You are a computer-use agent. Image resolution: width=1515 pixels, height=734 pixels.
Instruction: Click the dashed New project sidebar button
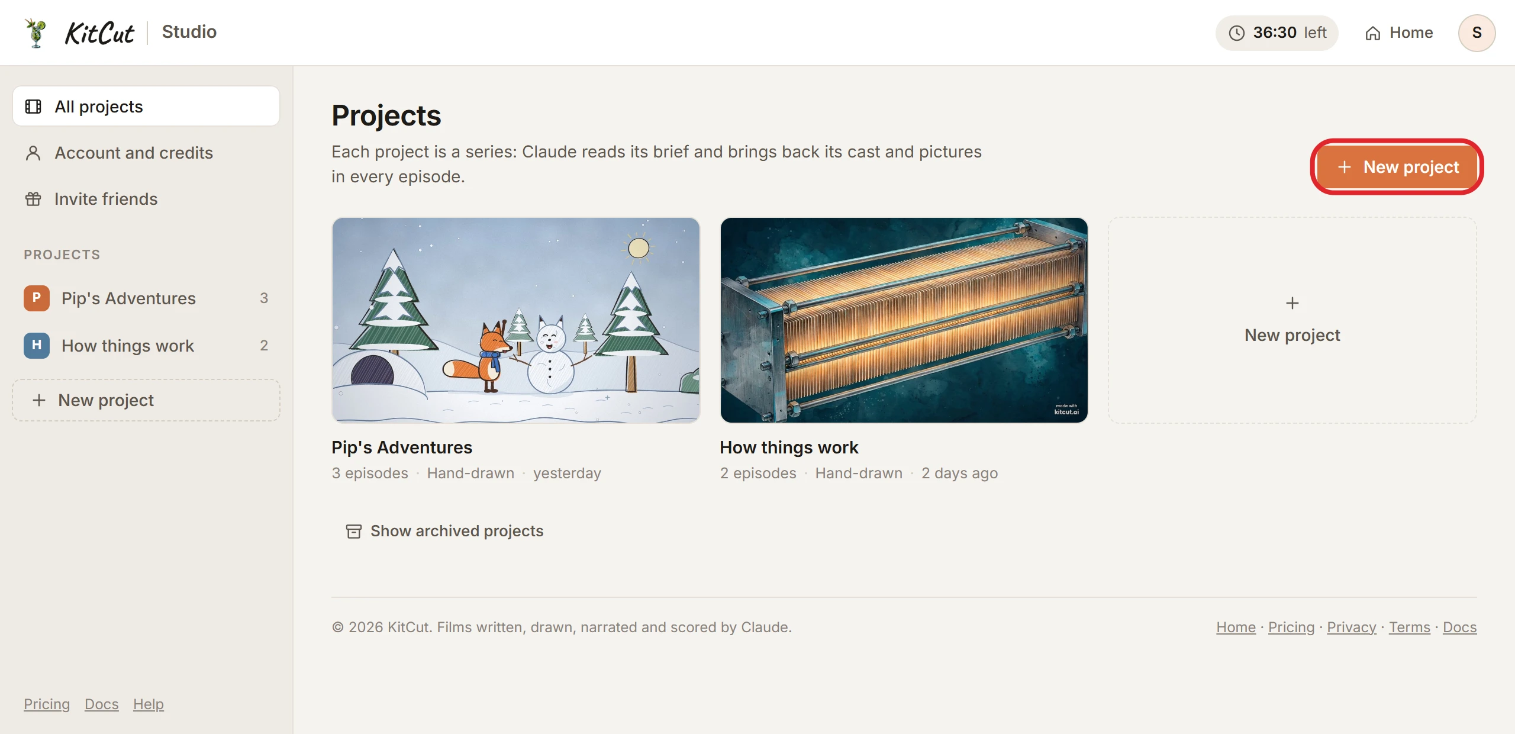pos(146,400)
